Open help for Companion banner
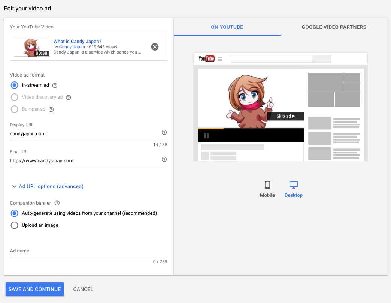This screenshot has height=303, width=391. tap(57, 203)
